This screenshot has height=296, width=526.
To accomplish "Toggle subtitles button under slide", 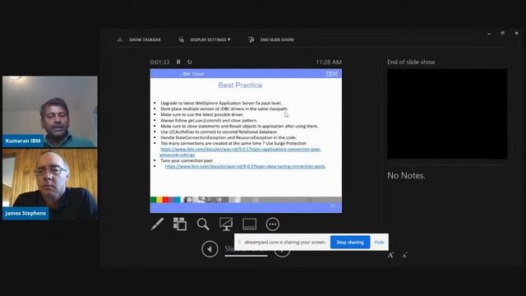I will click(x=249, y=224).
